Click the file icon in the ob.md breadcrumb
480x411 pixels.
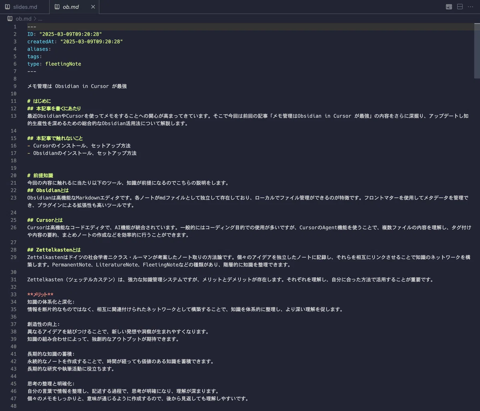pos(10,18)
